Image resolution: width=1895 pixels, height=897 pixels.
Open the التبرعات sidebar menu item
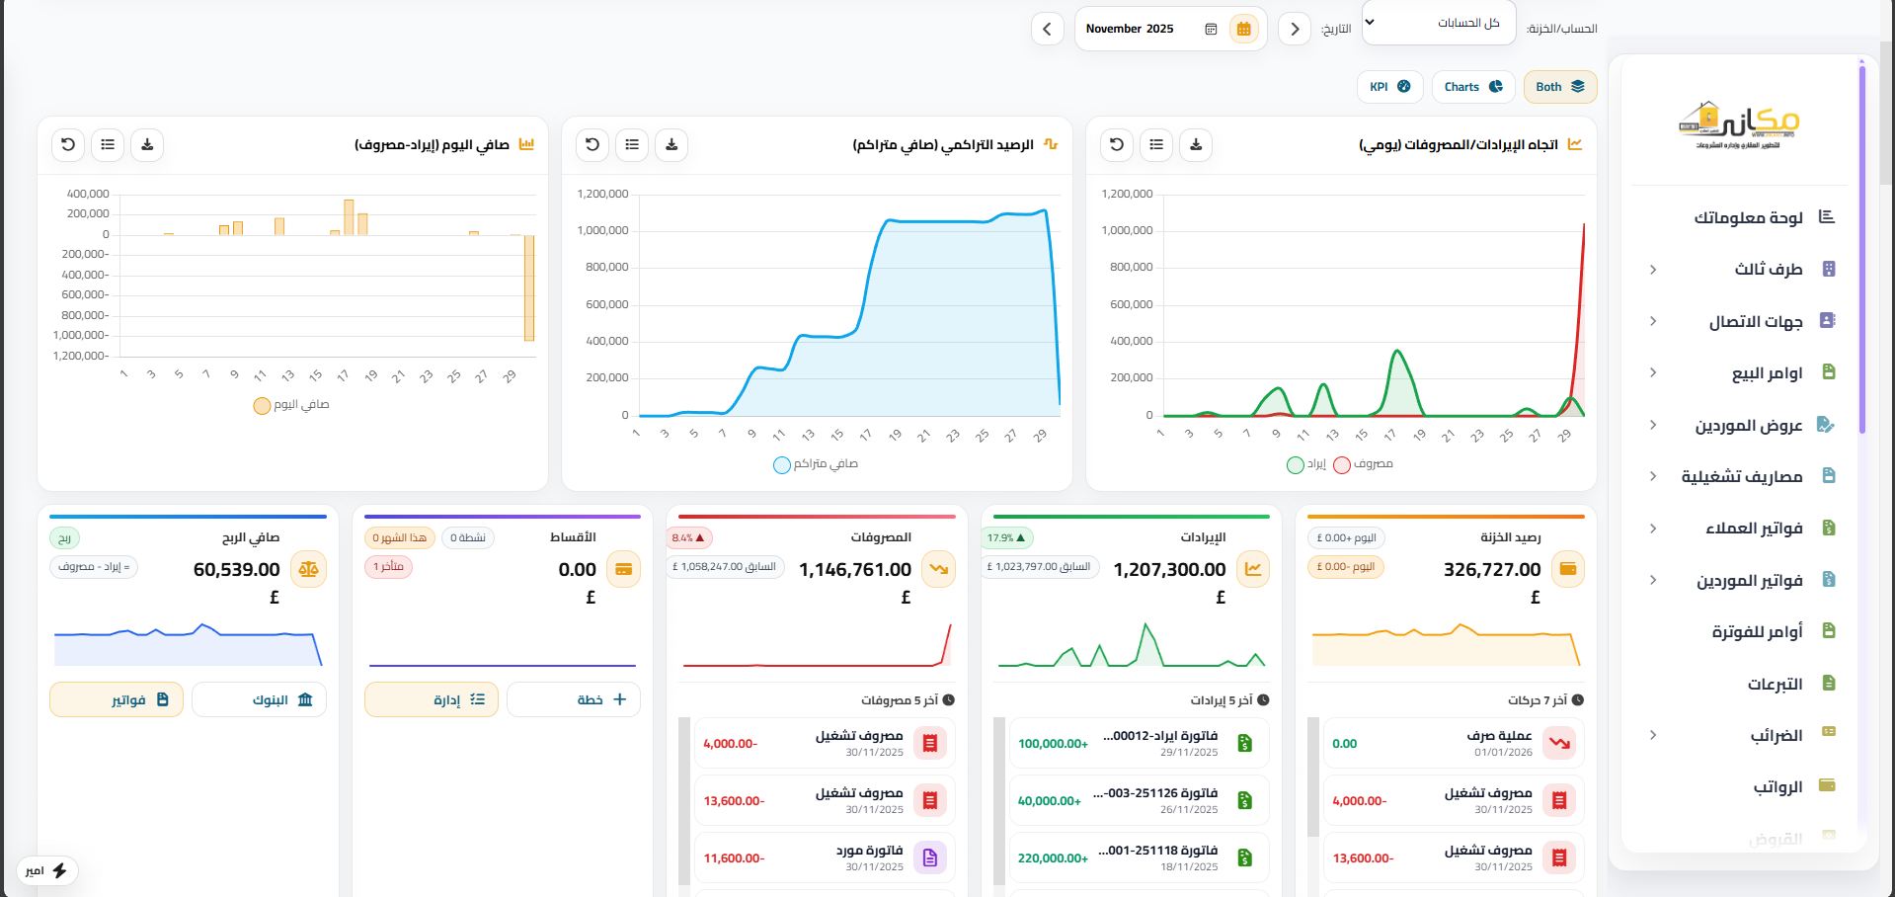(x=1775, y=684)
